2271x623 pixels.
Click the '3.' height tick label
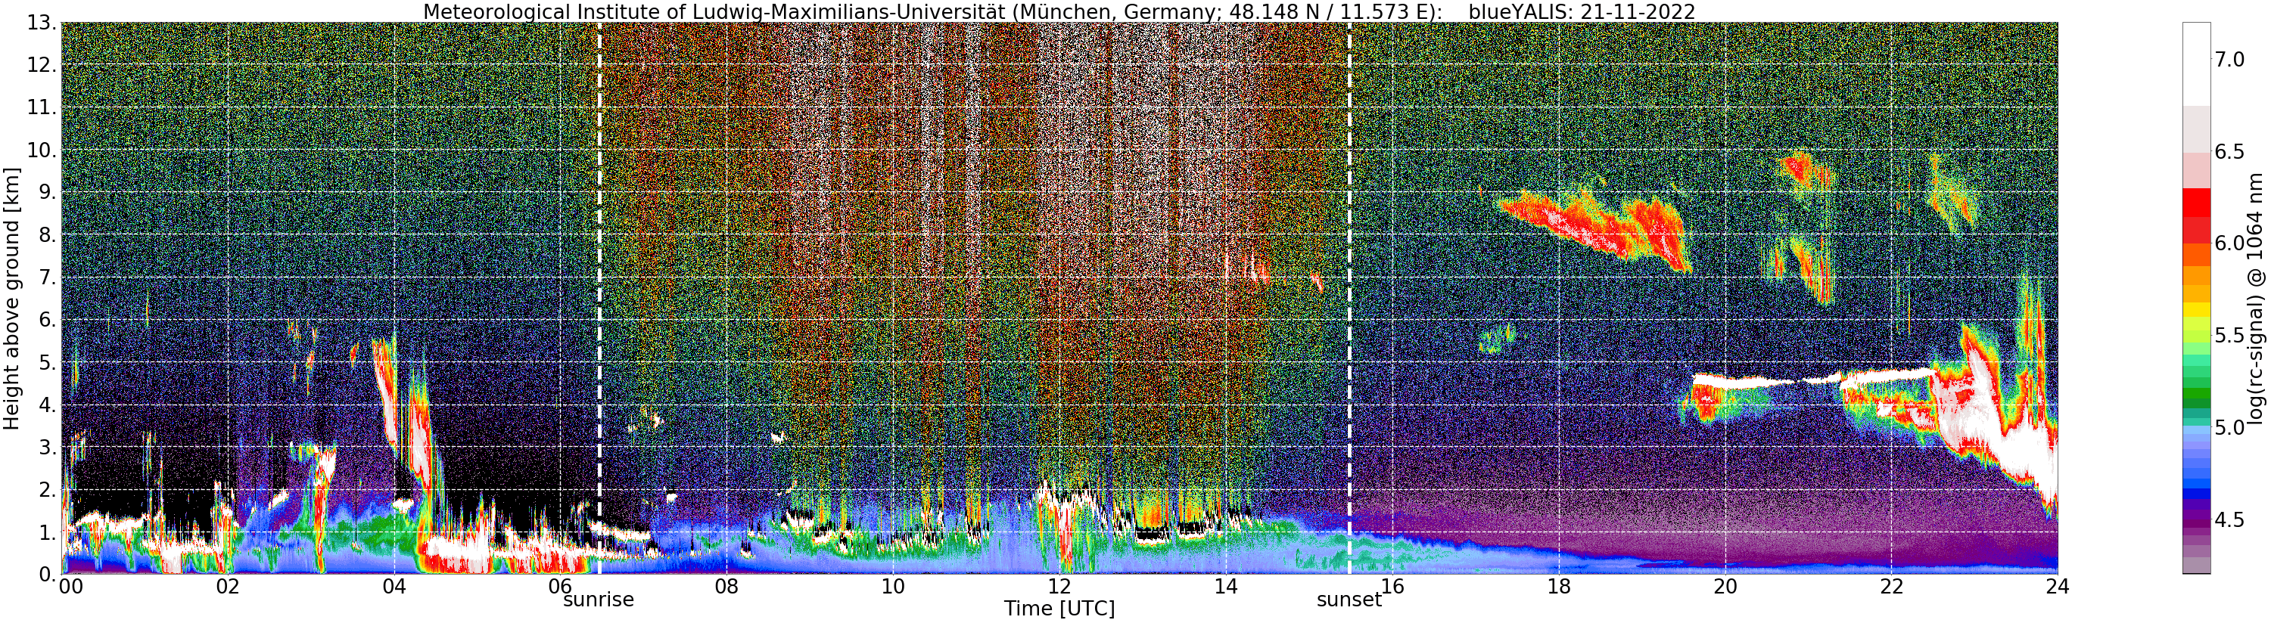tap(48, 447)
